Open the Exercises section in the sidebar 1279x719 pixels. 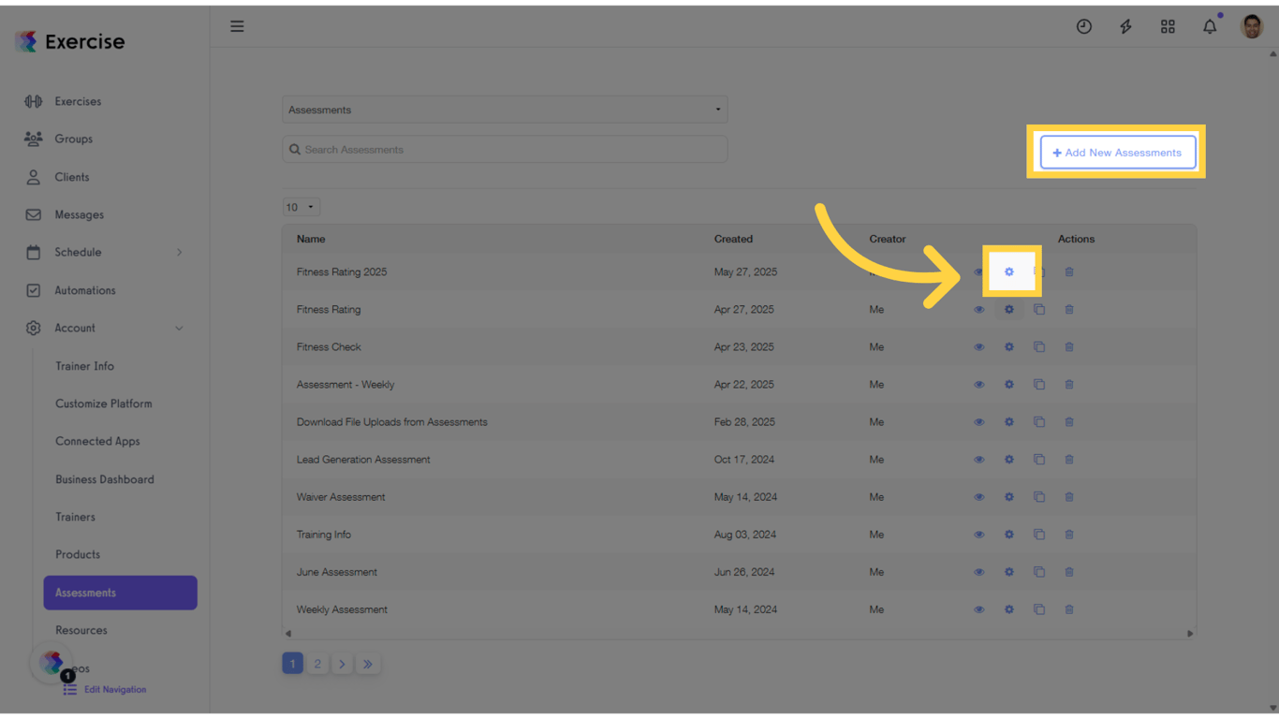tap(77, 101)
